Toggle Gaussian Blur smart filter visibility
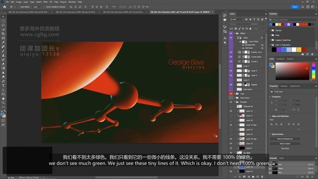Viewport: 318px width, 179px height. 243,45
